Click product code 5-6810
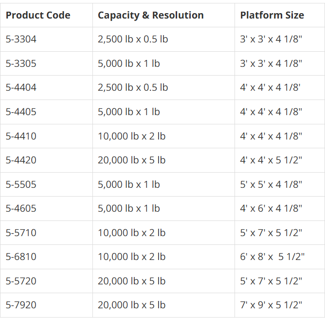This screenshot has height=320, width=325. click(21, 257)
